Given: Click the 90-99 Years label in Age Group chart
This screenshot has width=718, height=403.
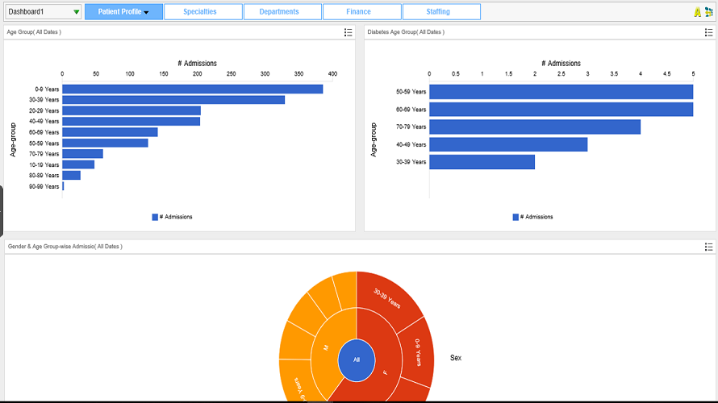Looking at the screenshot, I should [x=44, y=186].
